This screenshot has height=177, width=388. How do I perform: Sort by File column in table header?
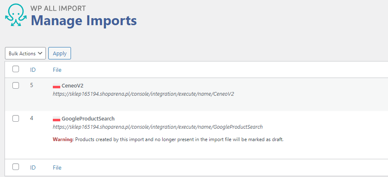pyautogui.click(x=57, y=70)
